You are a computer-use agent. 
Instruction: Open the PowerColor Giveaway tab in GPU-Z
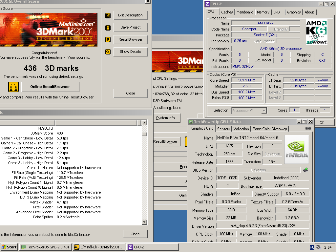coord(270,129)
